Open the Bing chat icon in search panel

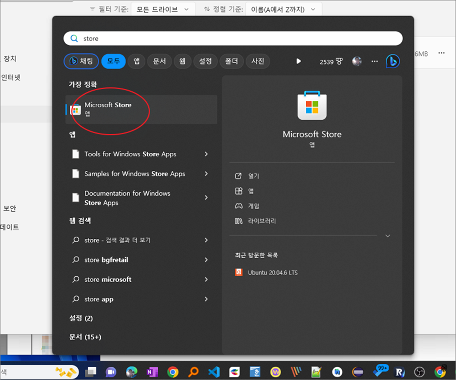tap(393, 61)
